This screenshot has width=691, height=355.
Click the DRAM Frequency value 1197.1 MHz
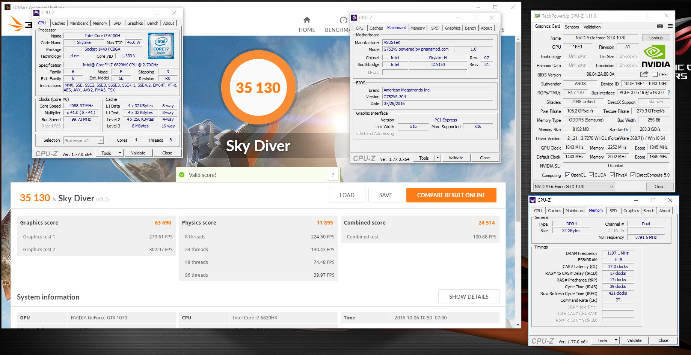[618, 253]
